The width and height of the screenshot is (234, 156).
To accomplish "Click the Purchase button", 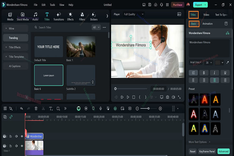I will [x=177, y=5].
